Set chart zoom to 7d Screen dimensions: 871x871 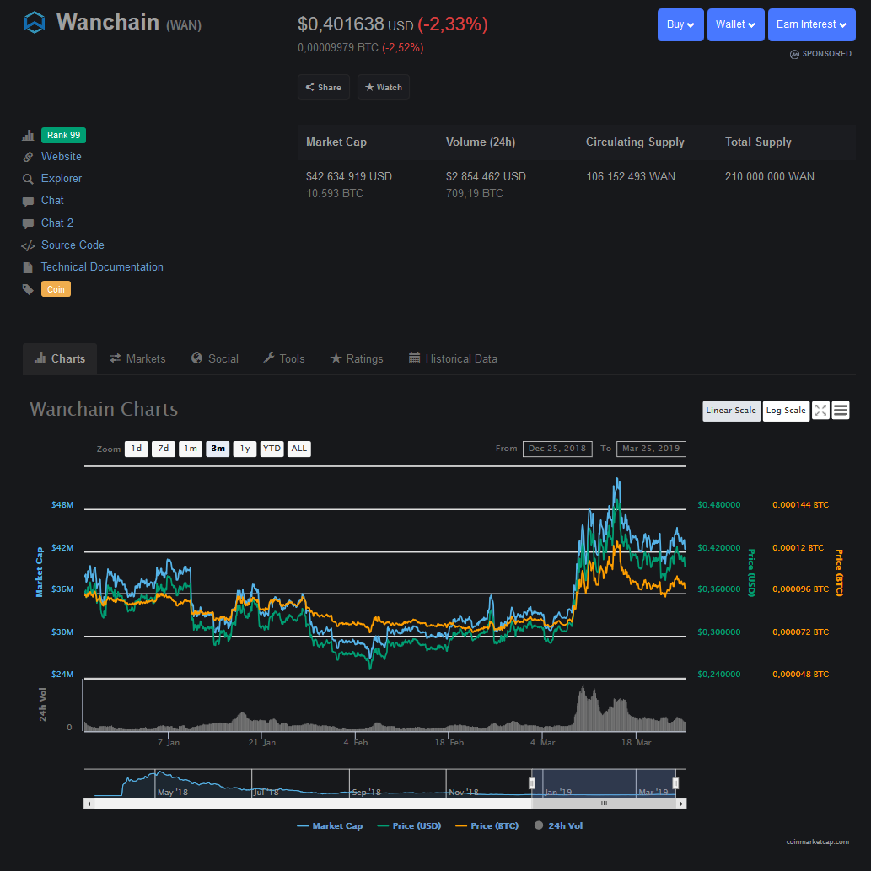164,449
